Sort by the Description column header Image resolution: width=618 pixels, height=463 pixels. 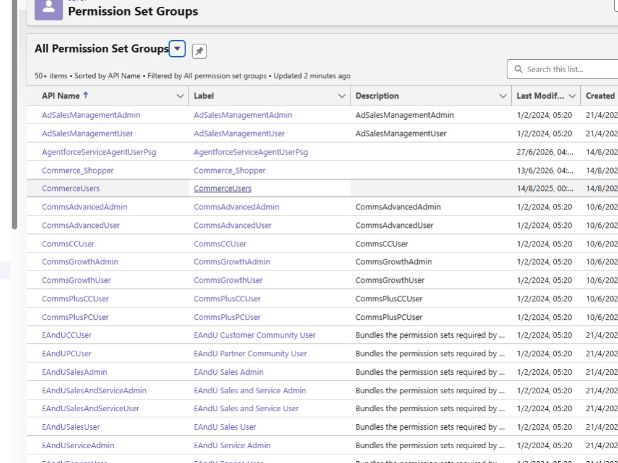(x=377, y=96)
